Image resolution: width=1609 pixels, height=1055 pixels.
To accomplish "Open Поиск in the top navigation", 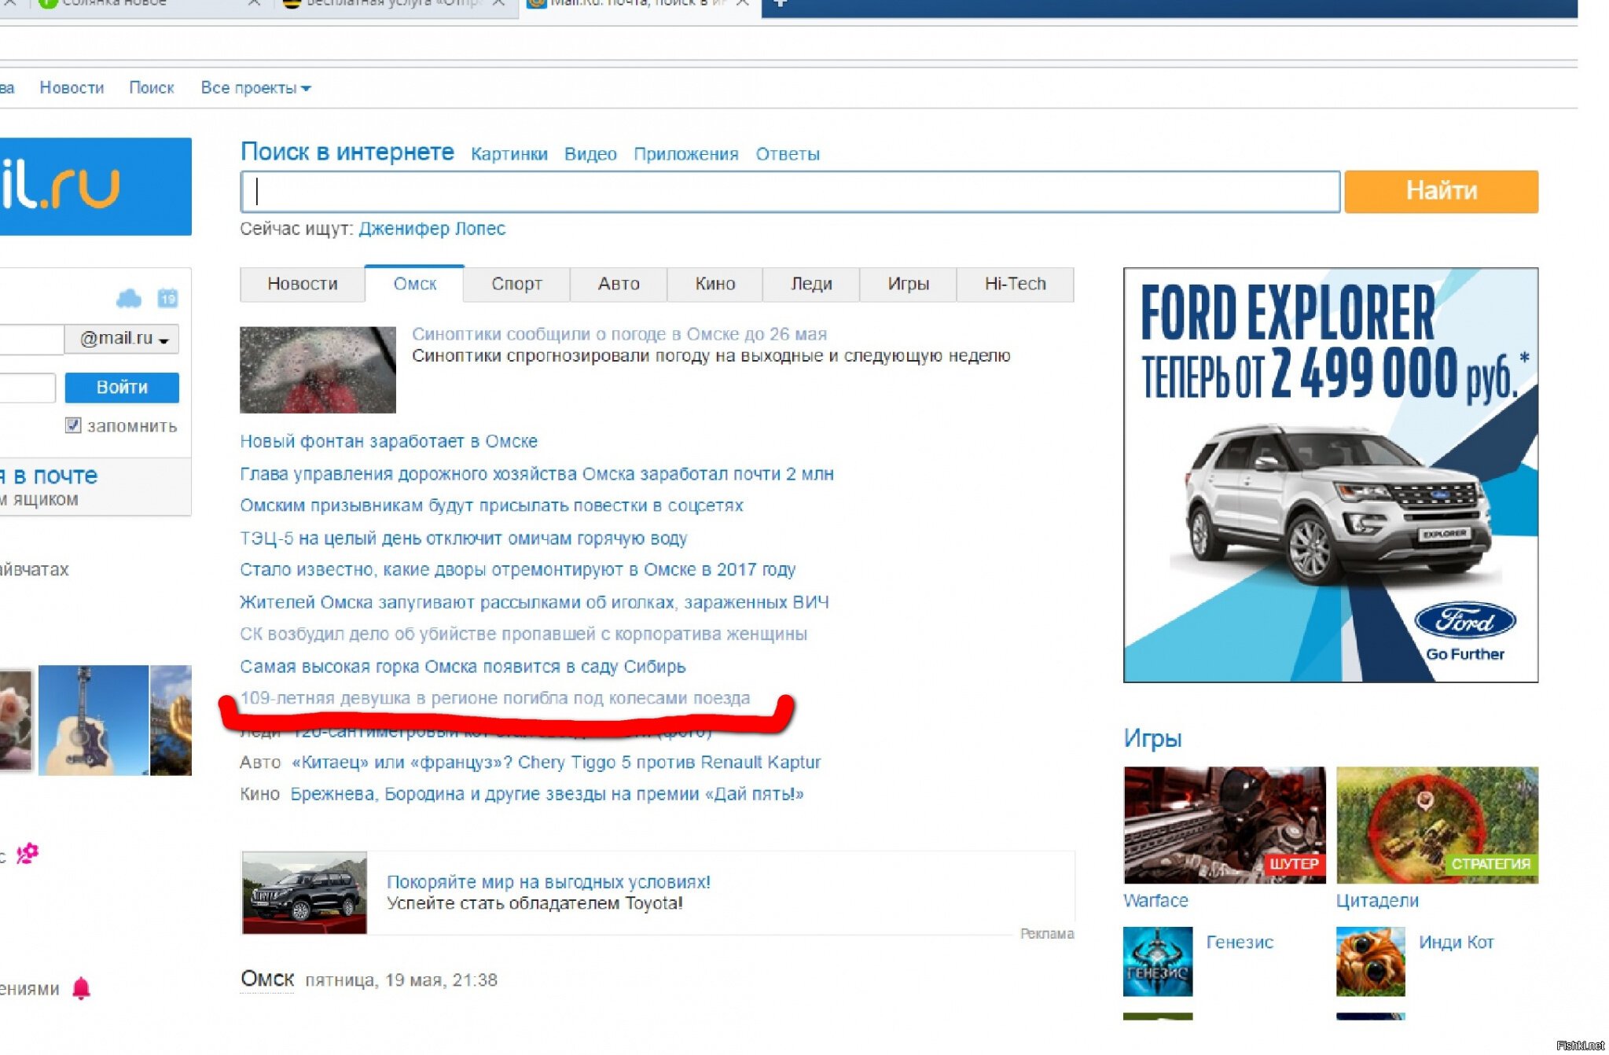I will (x=152, y=88).
